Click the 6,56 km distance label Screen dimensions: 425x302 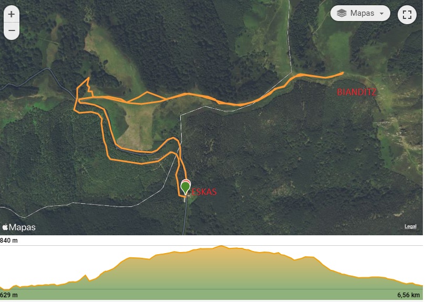(x=409, y=295)
